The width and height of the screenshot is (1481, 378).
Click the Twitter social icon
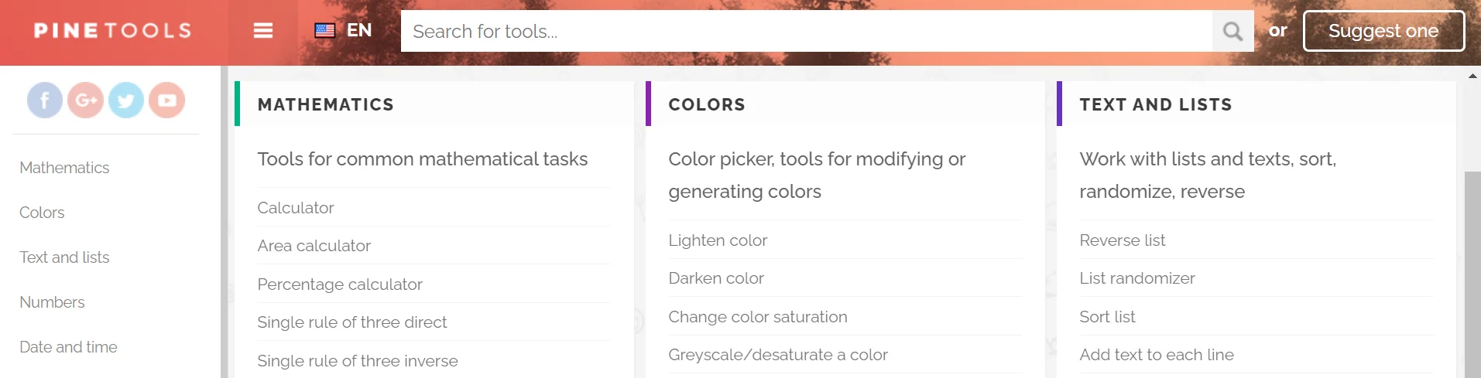point(126,100)
